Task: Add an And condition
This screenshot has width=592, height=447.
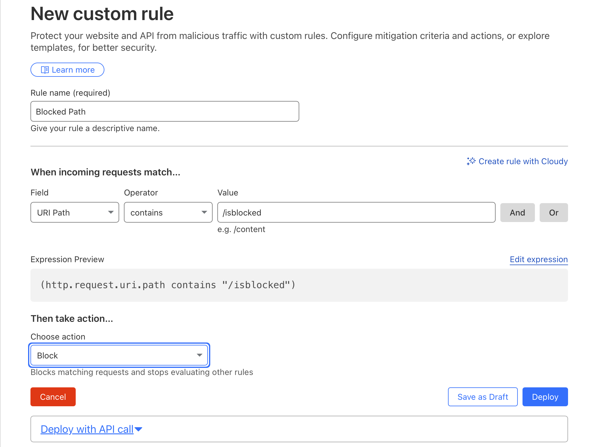Action: point(517,213)
